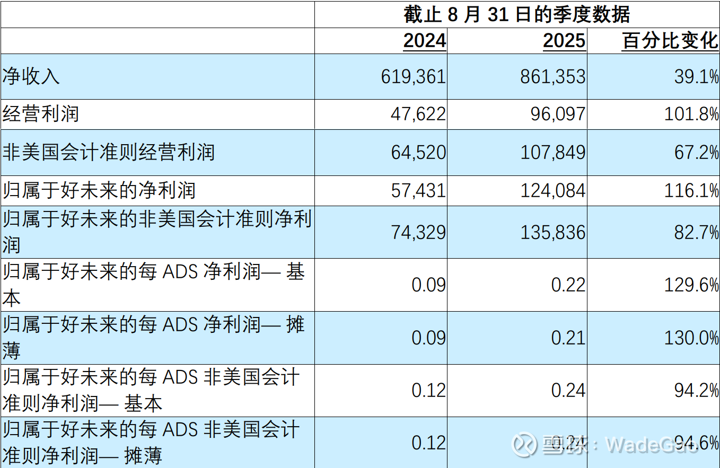Click the value 135,836
The height and width of the screenshot is (468, 720).
[x=553, y=232]
